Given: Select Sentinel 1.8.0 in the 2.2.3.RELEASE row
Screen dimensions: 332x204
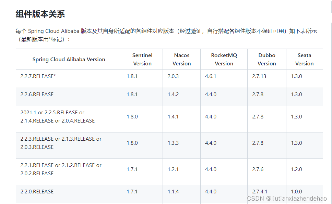Looking at the screenshot, I should pos(132,143).
